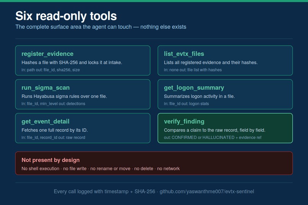Select 'Runs Hayabusa sigma rules over one file.'
The image size is (308, 205).
(64, 96)
